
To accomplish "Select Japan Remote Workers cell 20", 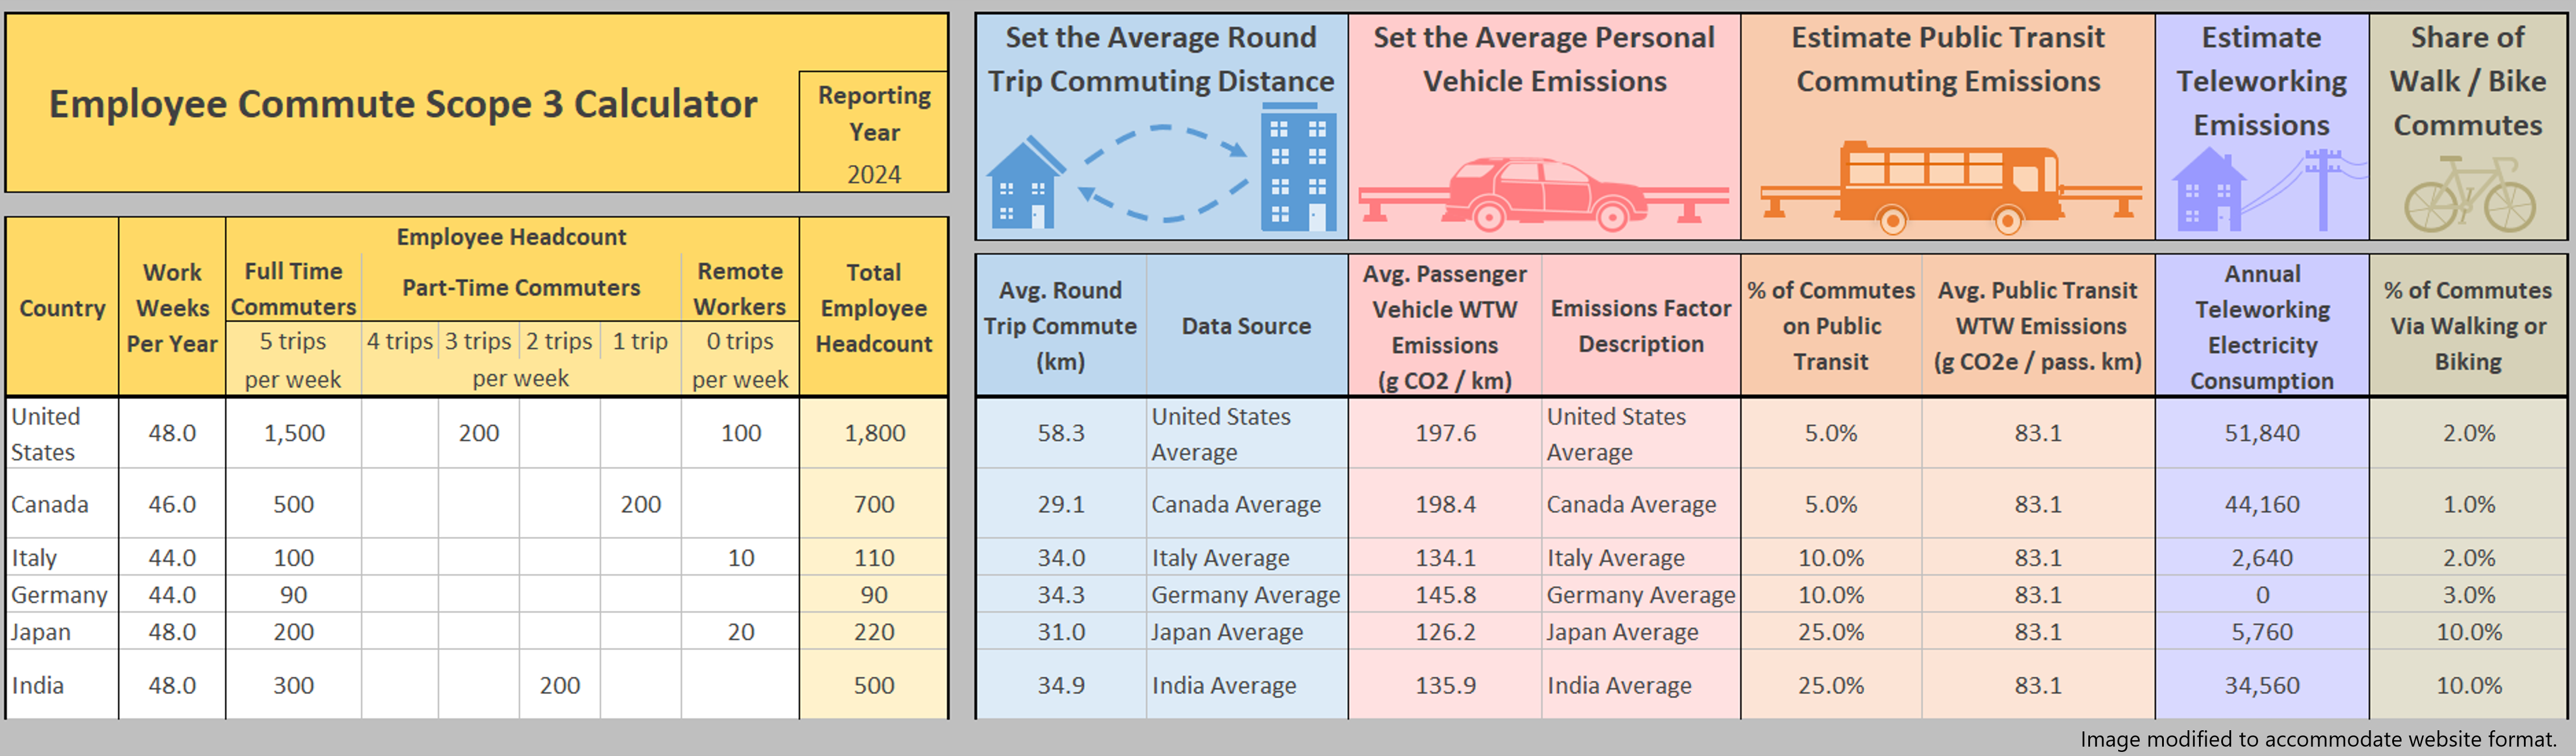I will coord(740,632).
